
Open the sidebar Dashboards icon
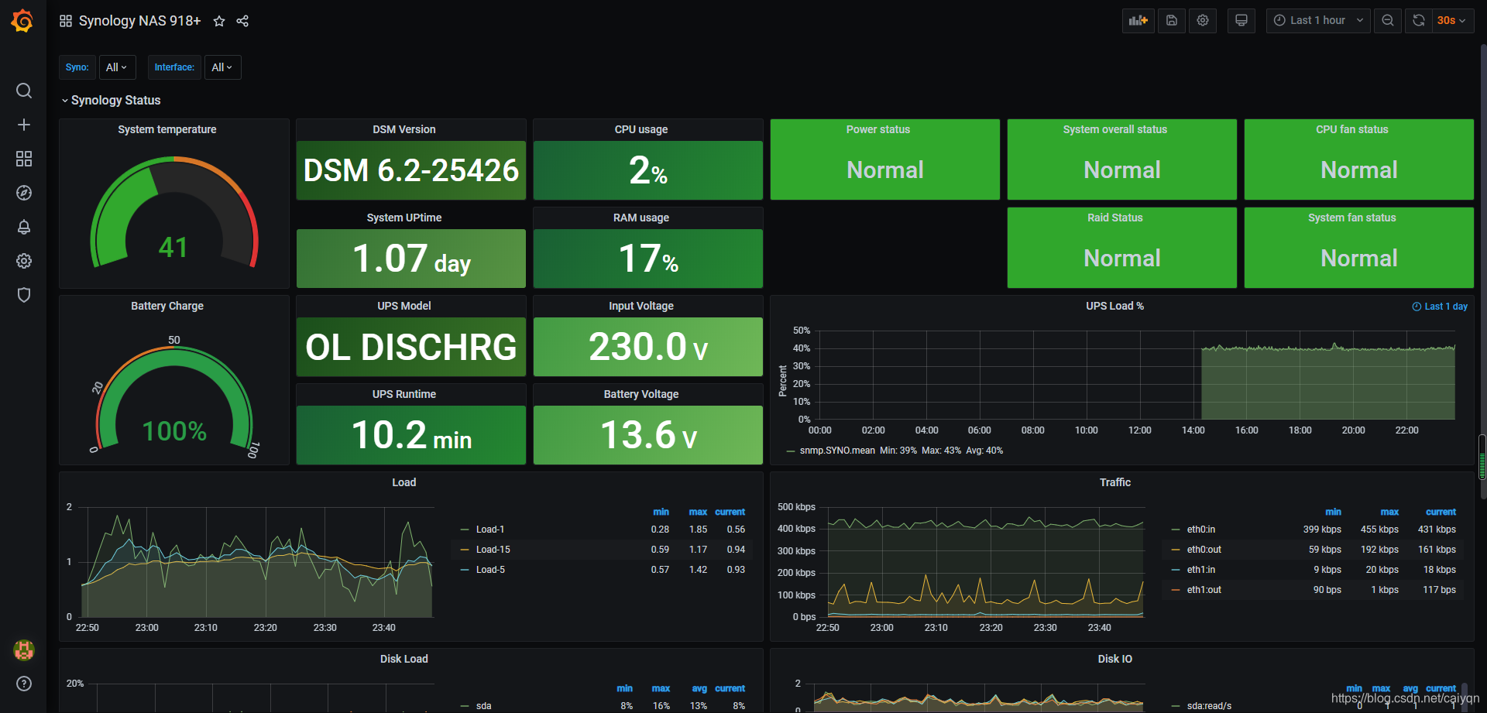point(24,159)
